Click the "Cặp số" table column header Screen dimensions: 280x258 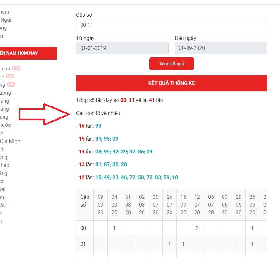pos(85,205)
